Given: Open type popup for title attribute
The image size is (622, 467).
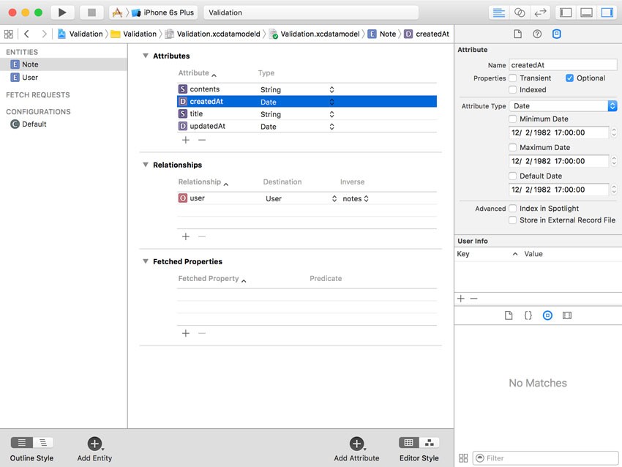Looking at the screenshot, I should point(331,114).
